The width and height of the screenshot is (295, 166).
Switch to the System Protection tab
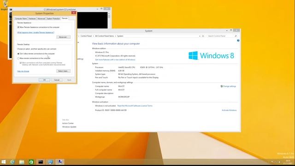[x=53, y=18]
